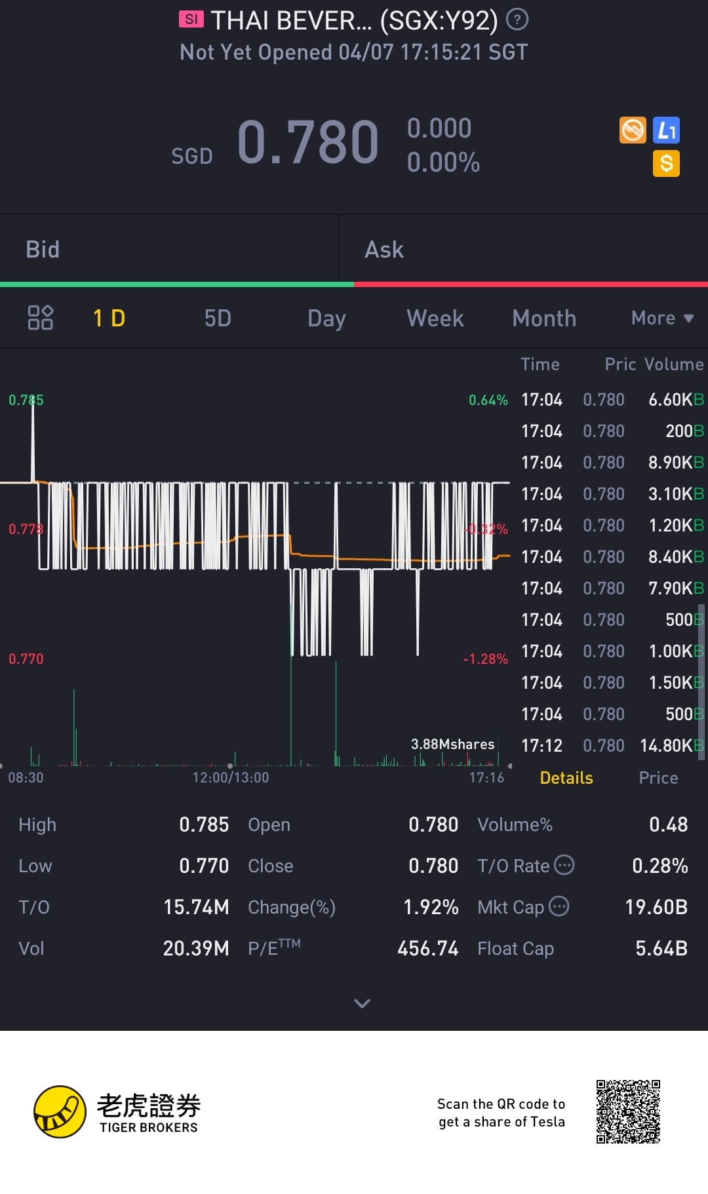Tap the trade row with volume 3.10K

point(612,494)
